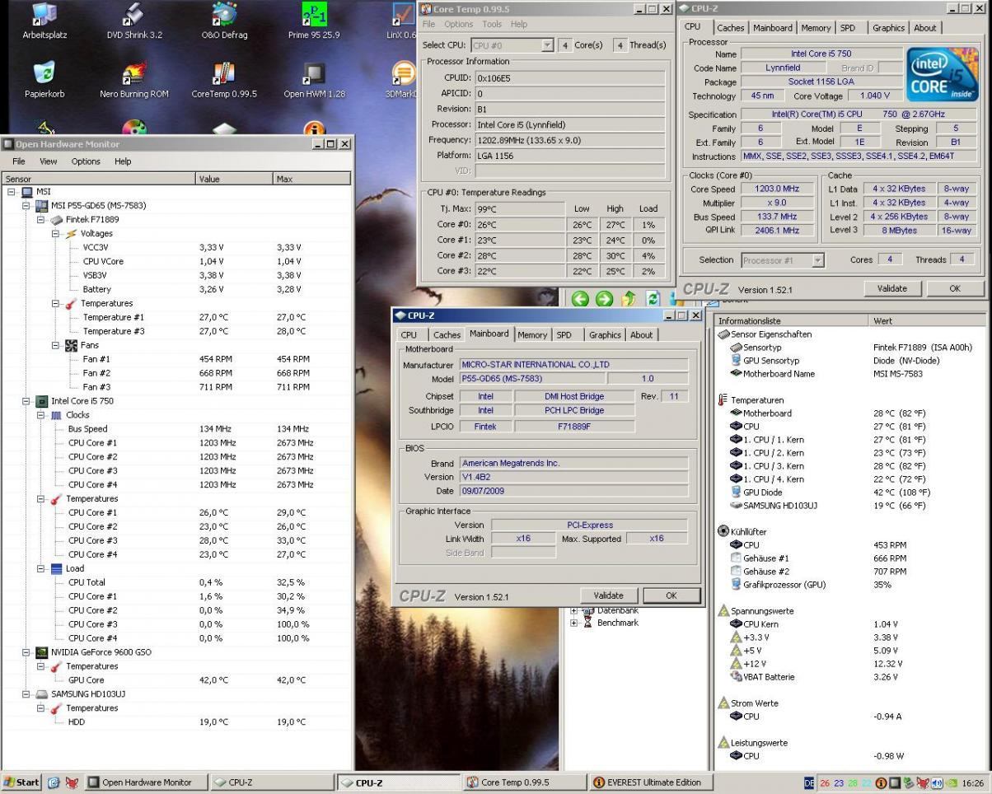This screenshot has width=992, height=794.
Task: Click OK in CPU-Z processor window
Action: (954, 288)
